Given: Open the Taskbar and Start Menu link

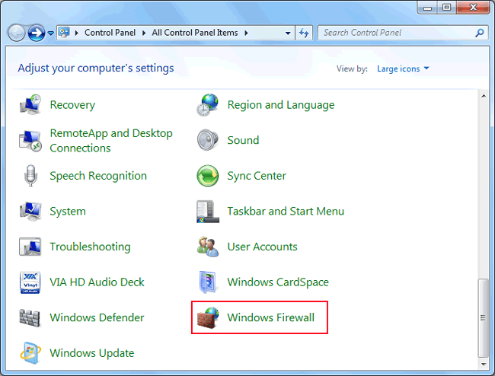Looking at the screenshot, I should [x=286, y=211].
